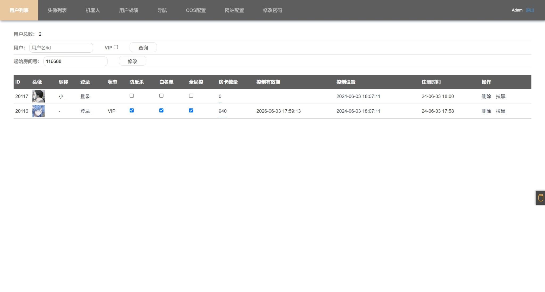
Task: Click room card count 940
Action: click(222, 111)
